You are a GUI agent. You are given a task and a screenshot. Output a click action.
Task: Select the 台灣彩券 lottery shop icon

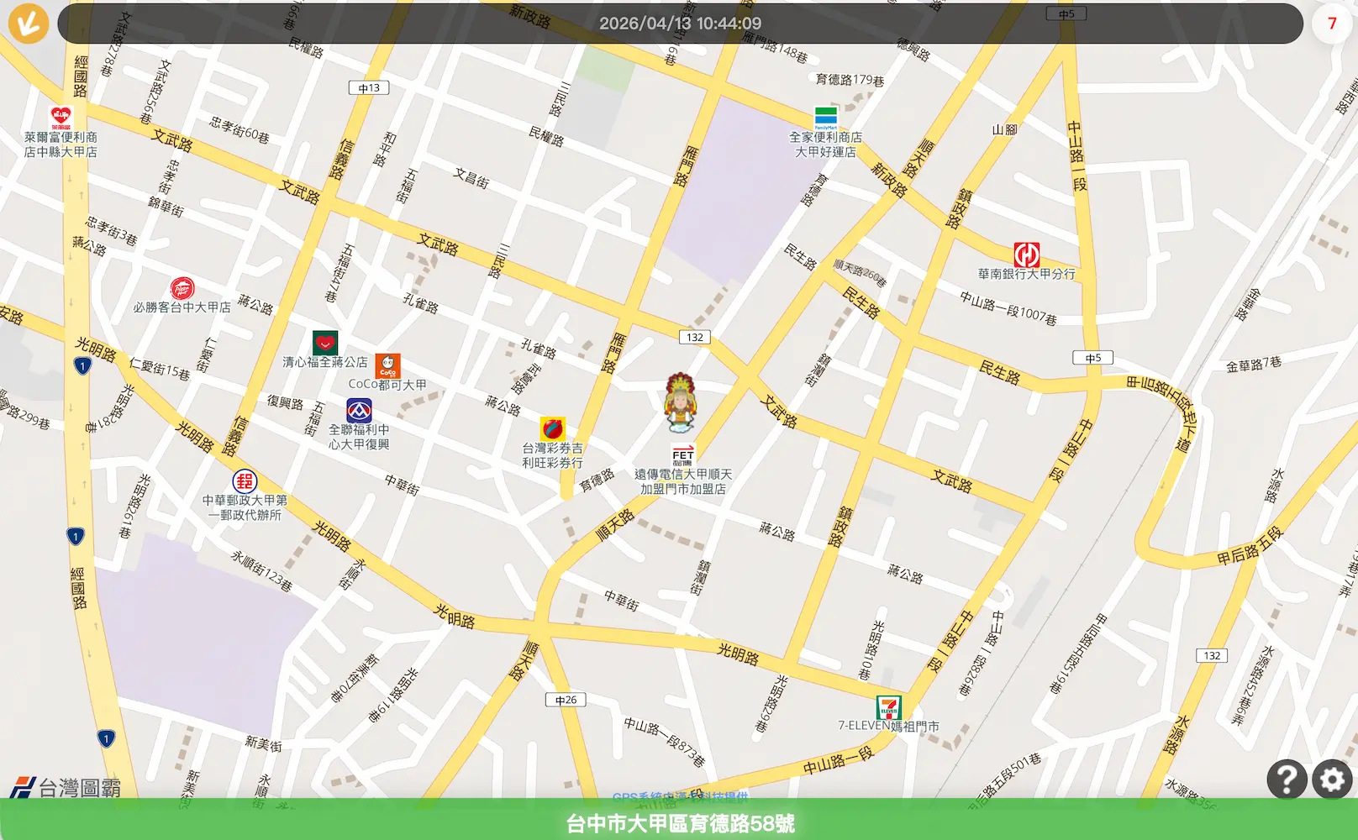[552, 429]
